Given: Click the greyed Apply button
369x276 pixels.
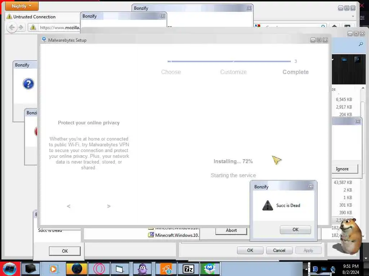Looking at the screenshot, I should 308,250.
